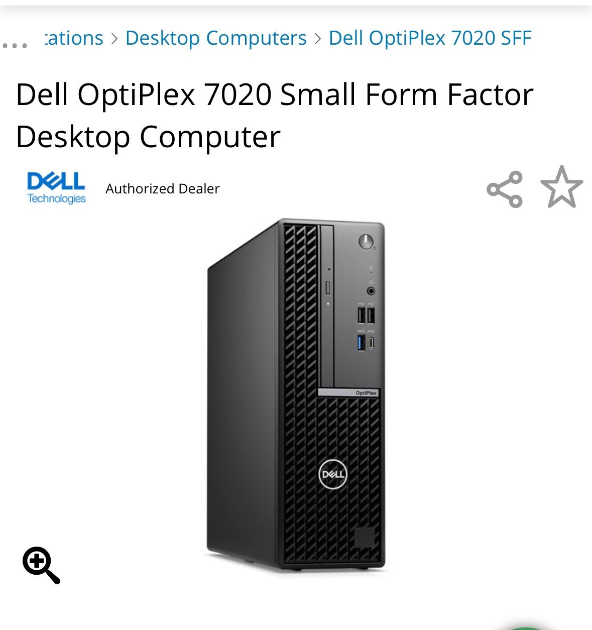Viewport: 592px width, 630px height.
Task: Click chevron before Desktop Computers breadcrumb
Action: [114, 39]
